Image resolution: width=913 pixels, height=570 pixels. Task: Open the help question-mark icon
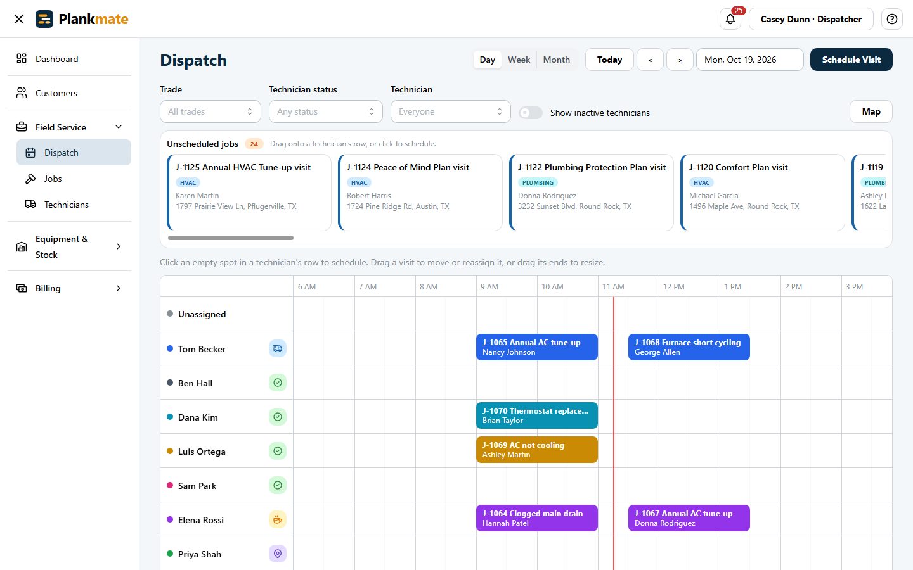892,19
